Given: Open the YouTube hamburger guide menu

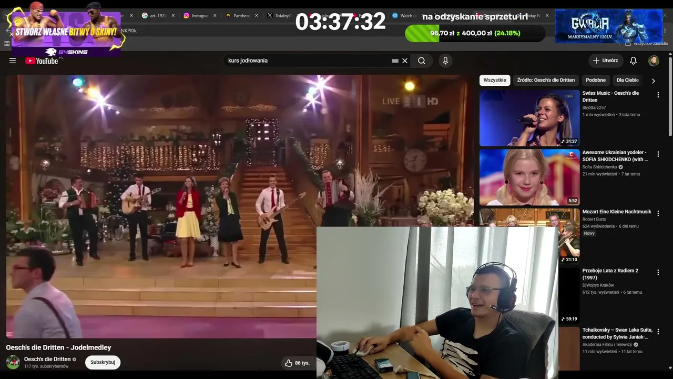Looking at the screenshot, I should point(13,61).
